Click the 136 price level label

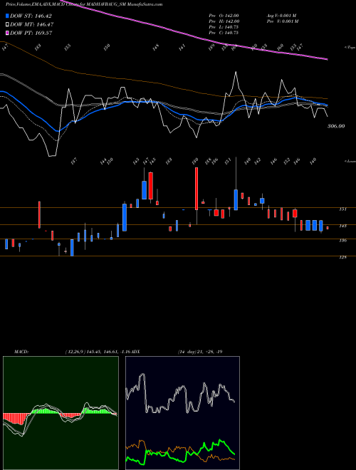tap(342, 241)
